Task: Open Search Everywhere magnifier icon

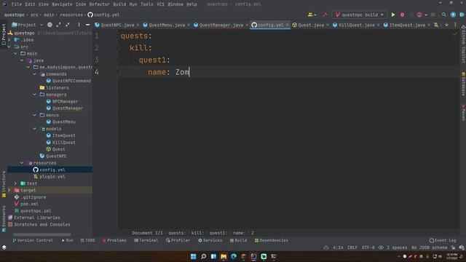Action: click(x=443, y=15)
